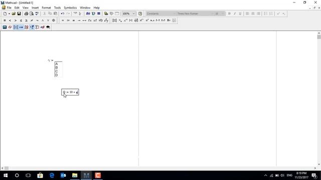This screenshot has height=180, width=321.
Task: Open the Symbolic Keyword toolbar
Action: point(48,27)
